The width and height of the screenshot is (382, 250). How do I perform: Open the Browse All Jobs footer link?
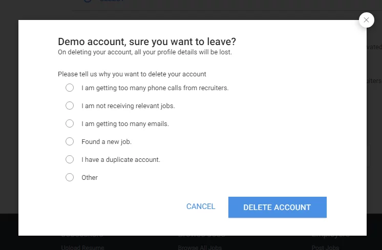pos(200,247)
